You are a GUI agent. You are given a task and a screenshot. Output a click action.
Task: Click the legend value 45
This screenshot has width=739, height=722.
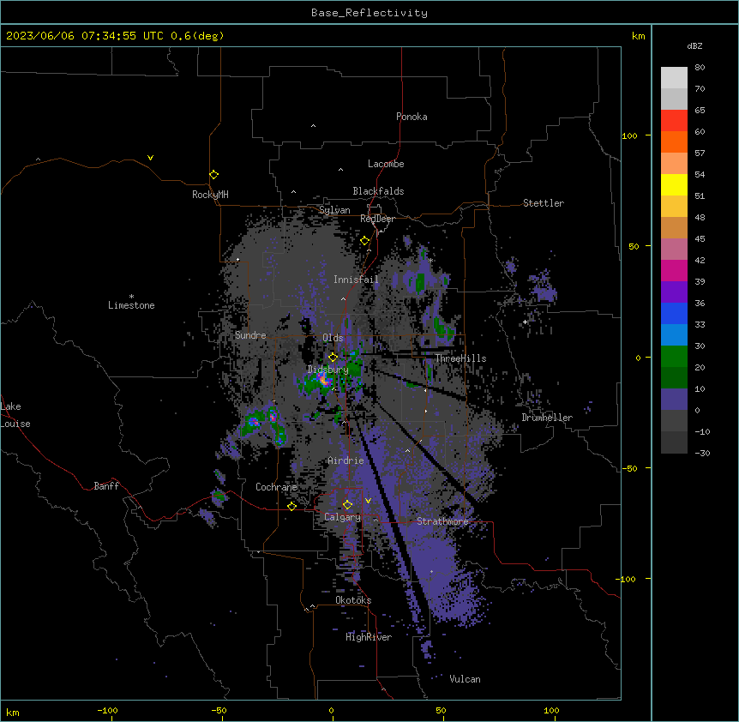click(700, 239)
